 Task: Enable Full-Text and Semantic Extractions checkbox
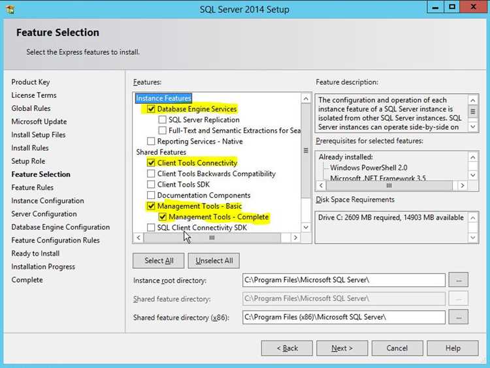(x=162, y=130)
